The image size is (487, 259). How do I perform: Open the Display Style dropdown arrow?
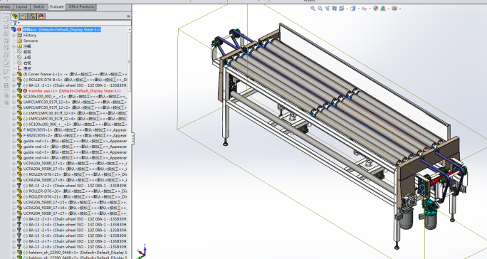[358, 9]
